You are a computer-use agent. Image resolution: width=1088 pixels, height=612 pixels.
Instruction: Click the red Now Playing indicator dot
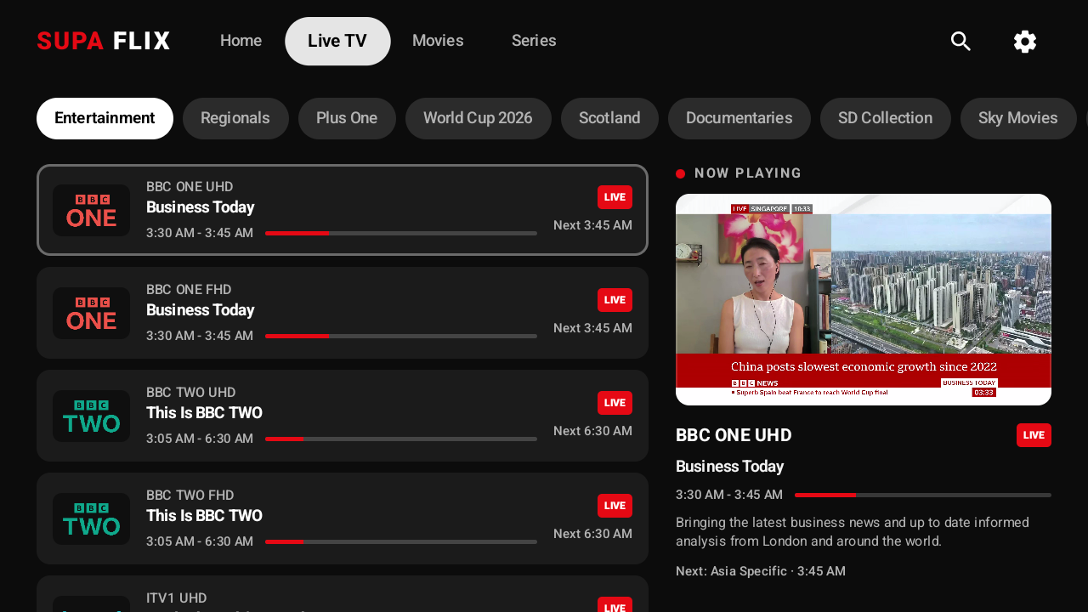pos(680,173)
